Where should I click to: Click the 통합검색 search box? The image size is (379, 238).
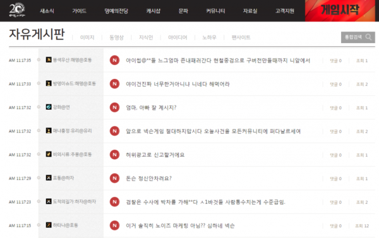point(358,37)
